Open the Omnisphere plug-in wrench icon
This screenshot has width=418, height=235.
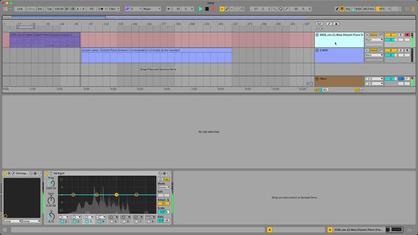pos(13,173)
